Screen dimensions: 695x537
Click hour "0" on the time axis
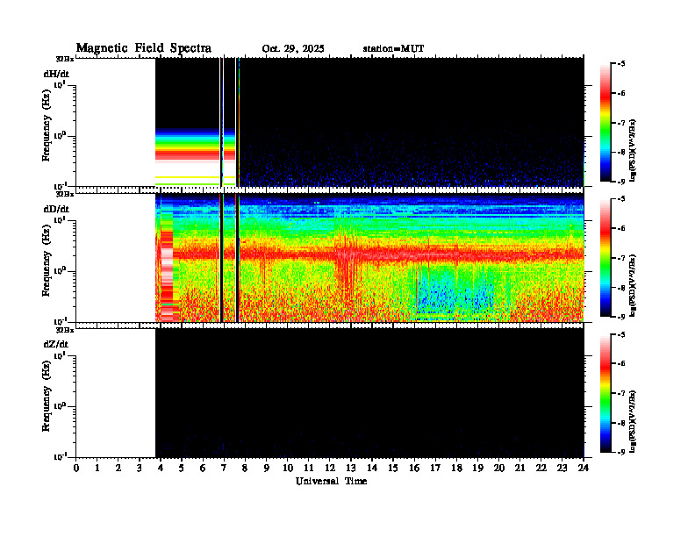[76, 468]
